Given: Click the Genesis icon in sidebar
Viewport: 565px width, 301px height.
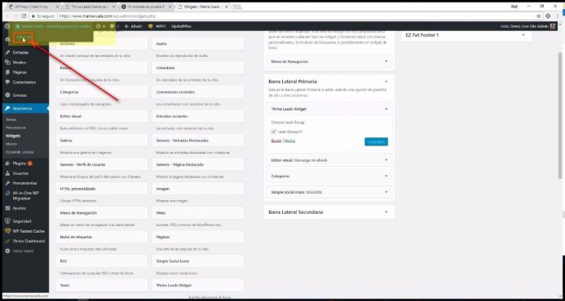Looking at the screenshot, I should pyautogui.click(x=7, y=95).
